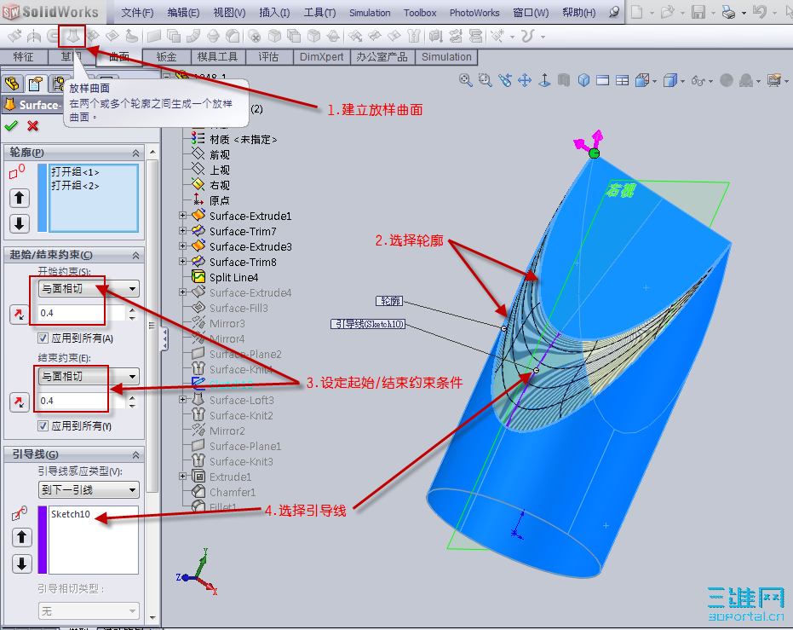Click the Save icon in title toolbar

pyautogui.click(x=698, y=12)
